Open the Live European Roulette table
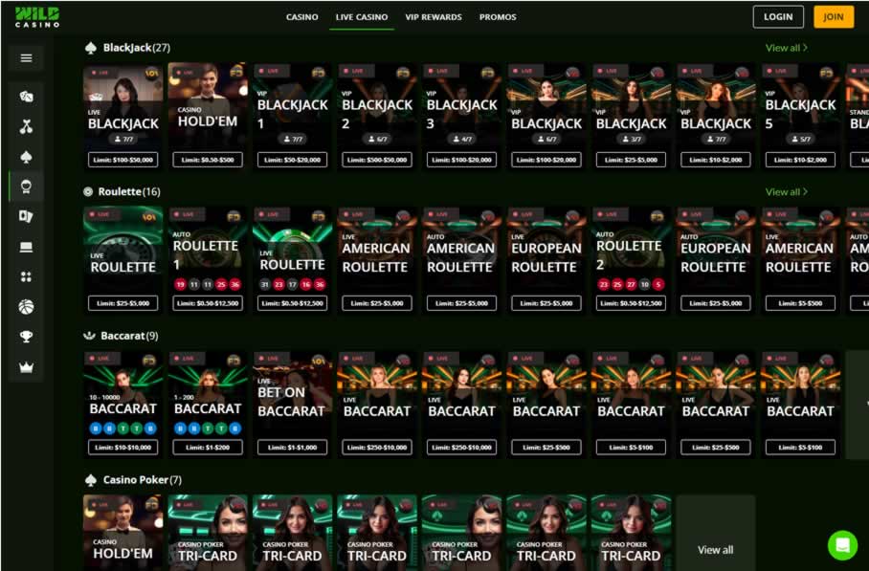Screen dimensions: 869x571 point(546,260)
